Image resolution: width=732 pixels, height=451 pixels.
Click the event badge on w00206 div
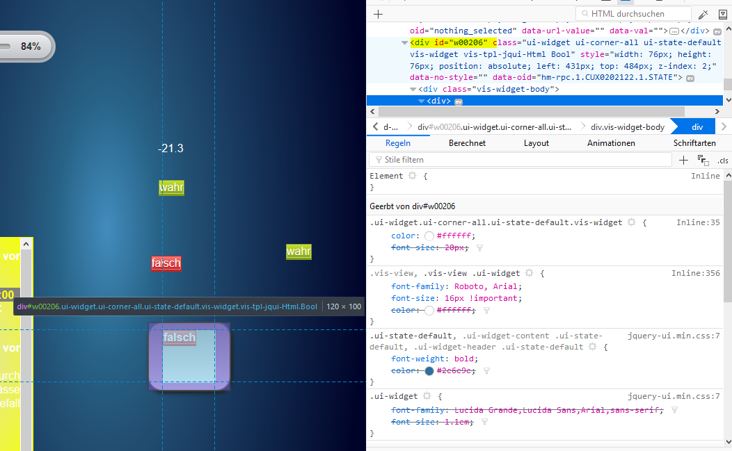(690, 78)
